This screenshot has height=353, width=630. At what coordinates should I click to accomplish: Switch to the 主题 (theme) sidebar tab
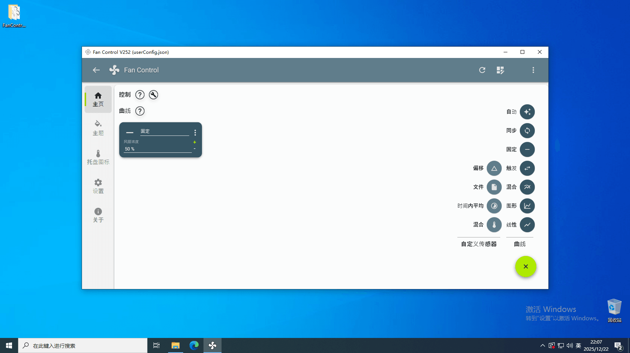click(98, 128)
